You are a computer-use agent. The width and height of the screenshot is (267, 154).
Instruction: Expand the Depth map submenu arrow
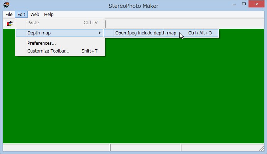pyautogui.click(x=100, y=33)
